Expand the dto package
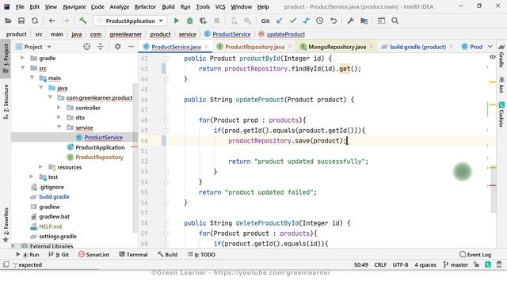This screenshot has width=507, height=285. coord(59,117)
